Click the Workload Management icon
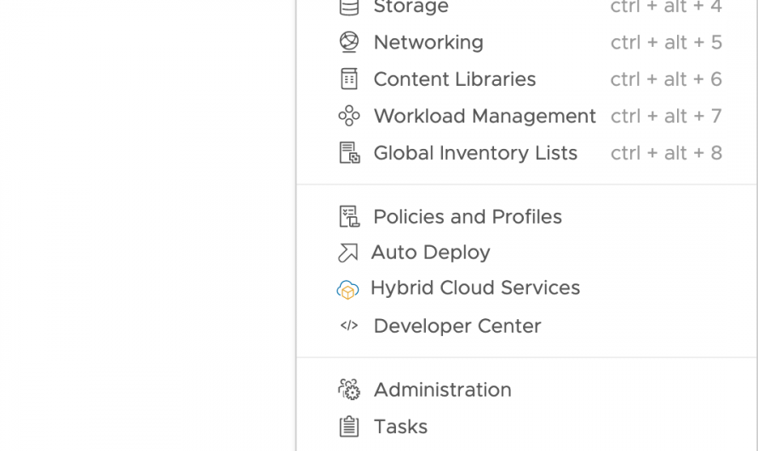 (x=349, y=116)
